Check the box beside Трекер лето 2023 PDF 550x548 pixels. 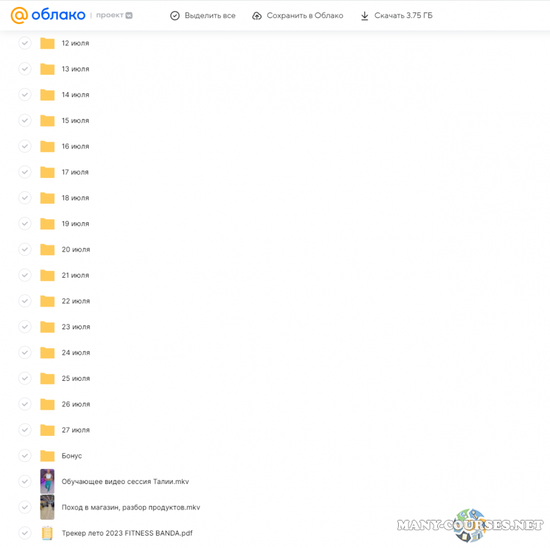pos(25,533)
